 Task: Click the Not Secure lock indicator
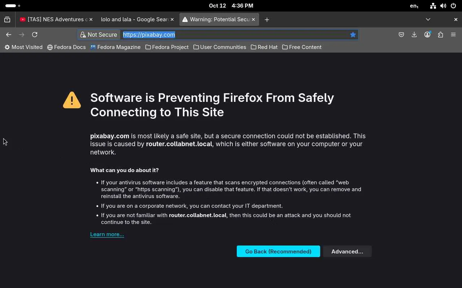point(99,35)
